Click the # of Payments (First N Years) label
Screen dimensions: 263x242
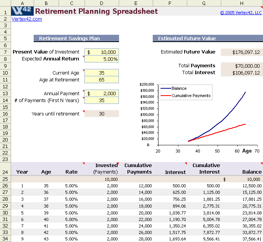point(47,100)
